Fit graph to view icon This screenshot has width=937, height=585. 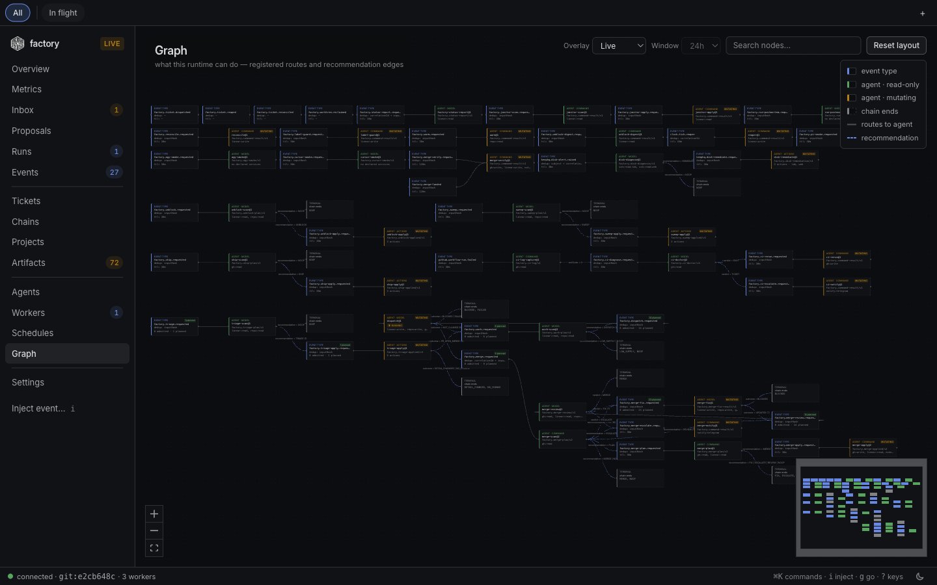(154, 548)
